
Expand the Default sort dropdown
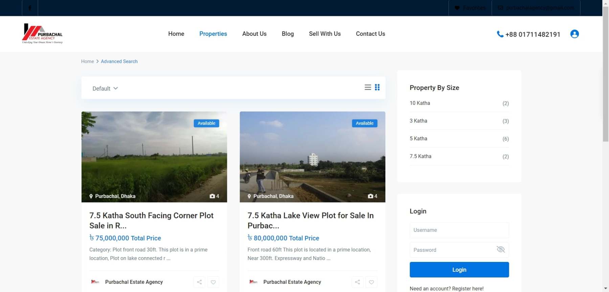[105, 89]
